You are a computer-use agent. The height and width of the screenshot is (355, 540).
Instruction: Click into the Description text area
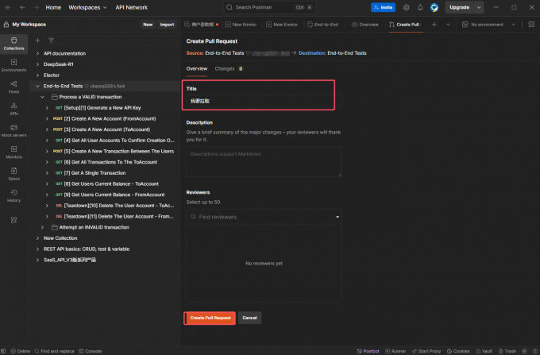pos(264,162)
